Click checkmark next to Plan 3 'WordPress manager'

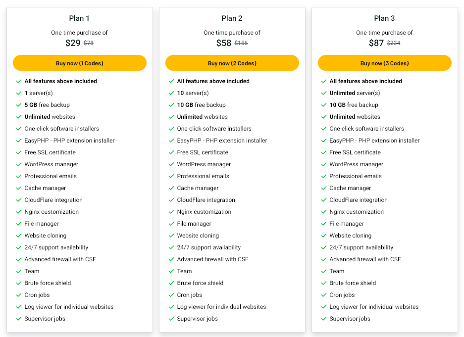(324, 164)
